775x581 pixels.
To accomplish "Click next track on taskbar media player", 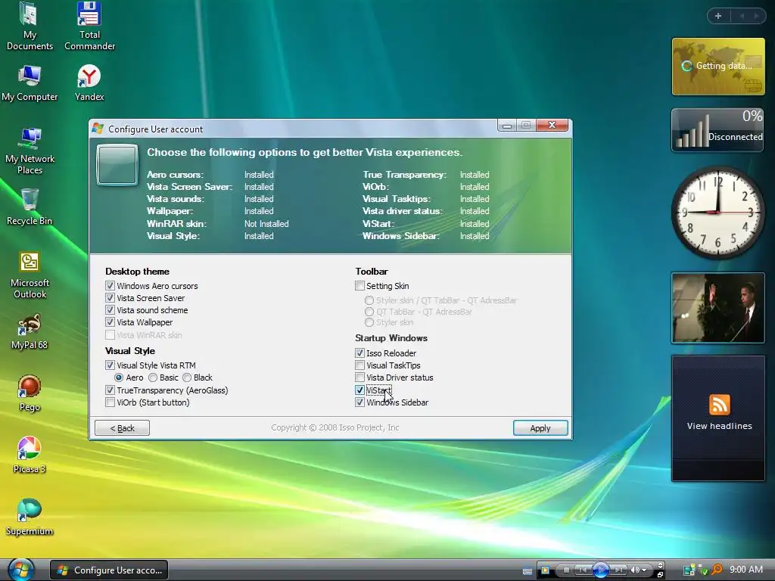I will (x=618, y=570).
